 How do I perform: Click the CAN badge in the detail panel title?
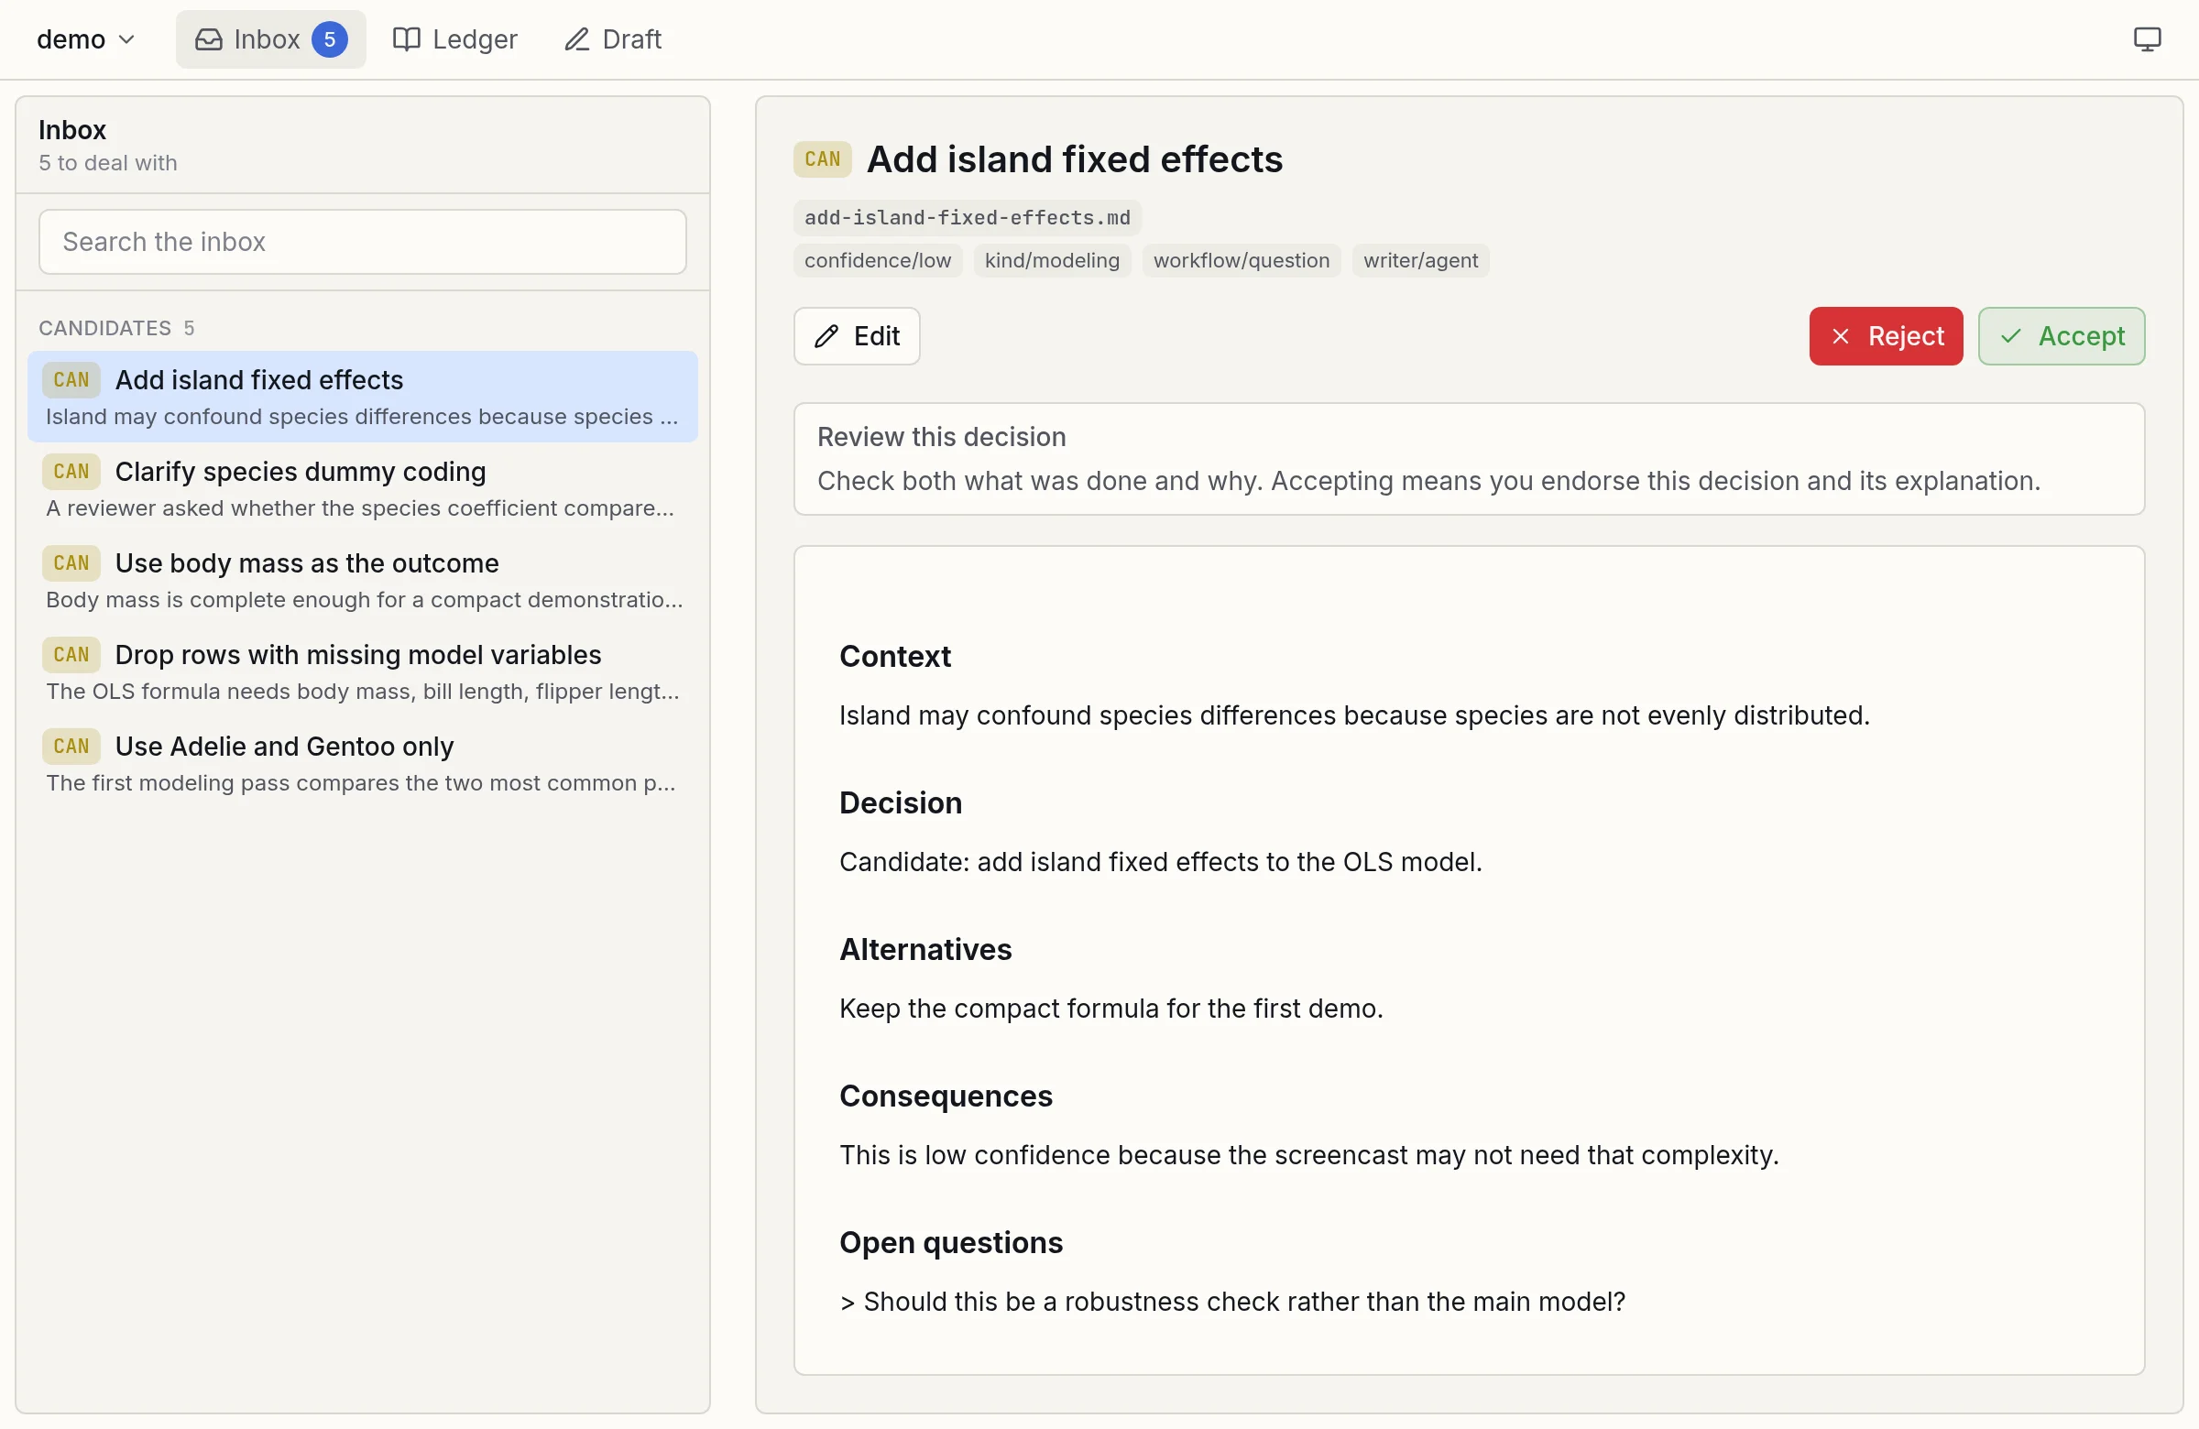[x=822, y=158]
